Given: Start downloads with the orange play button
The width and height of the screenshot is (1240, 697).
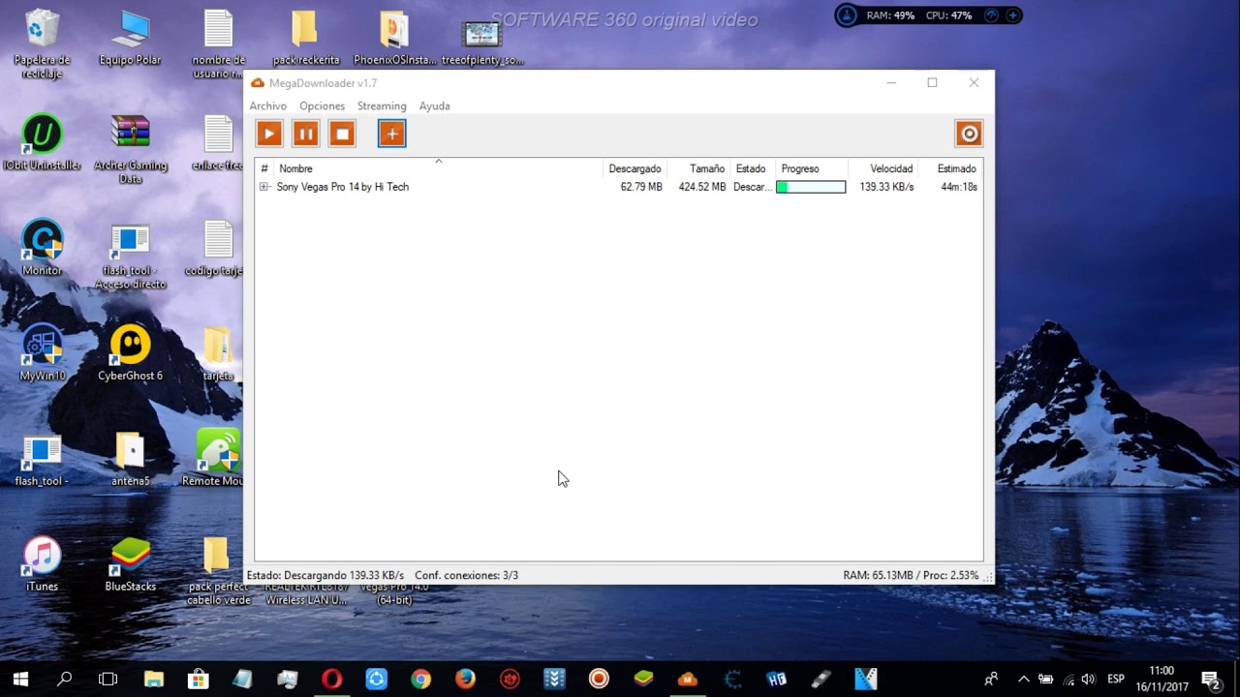Looking at the screenshot, I should tap(269, 134).
